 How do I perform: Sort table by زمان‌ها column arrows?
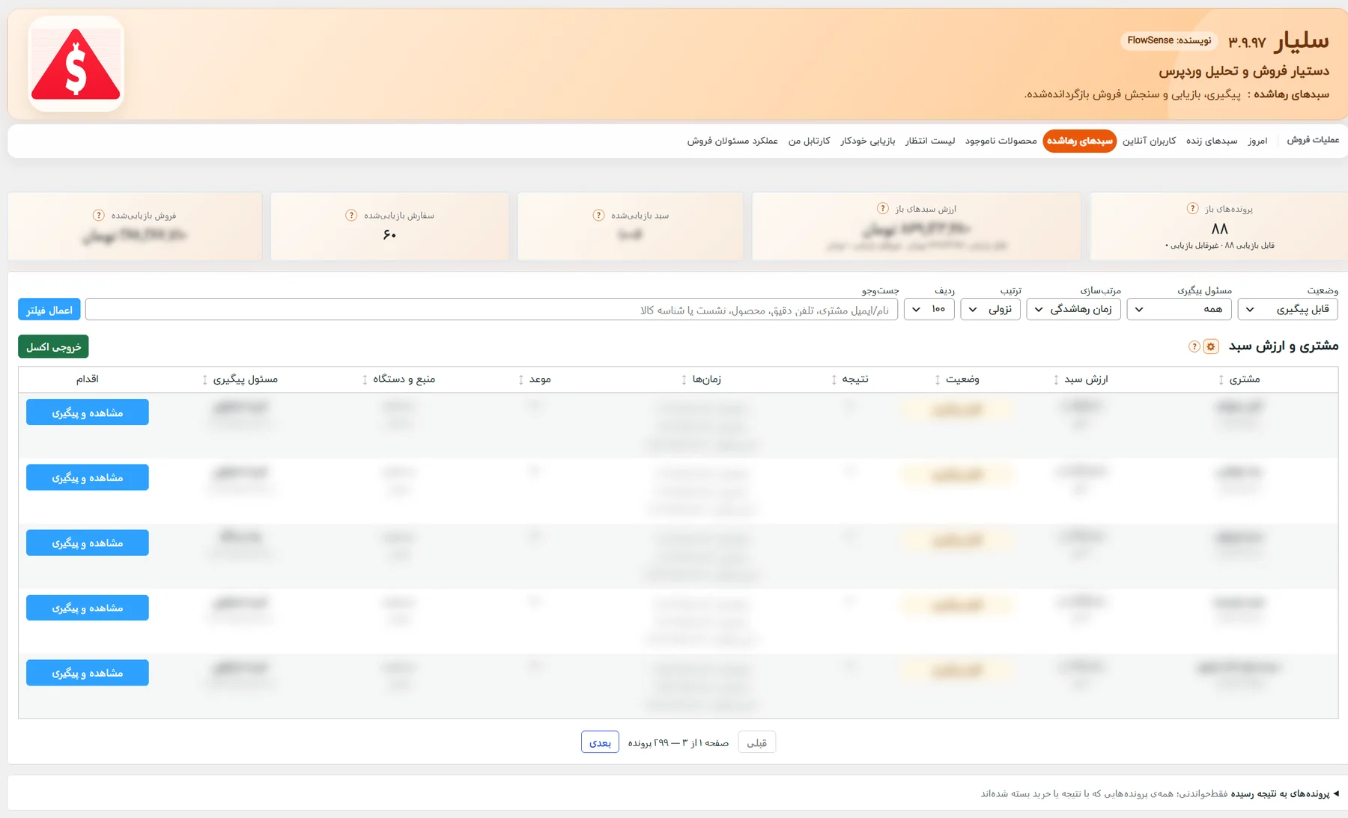tap(684, 379)
